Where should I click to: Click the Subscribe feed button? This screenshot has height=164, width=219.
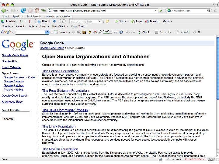[163, 32]
